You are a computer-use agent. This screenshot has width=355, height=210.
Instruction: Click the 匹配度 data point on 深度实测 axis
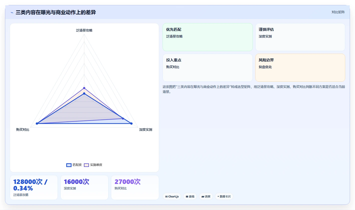pyautogui.click(x=131, y=123)
